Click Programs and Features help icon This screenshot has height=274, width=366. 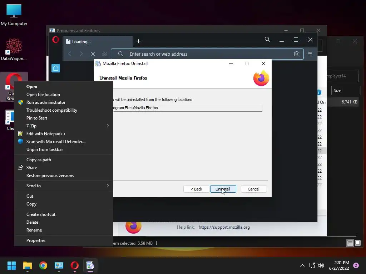(x=319, y=92)
